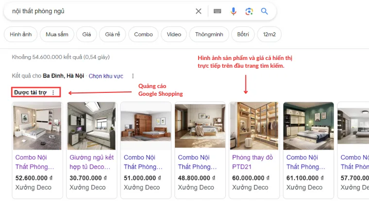Select the Giá filter chip
The width and height of the screenshot is (369, 208).
point(86,34)
